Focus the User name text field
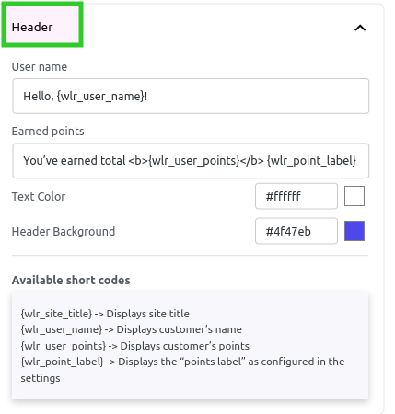 coord(191,96)
